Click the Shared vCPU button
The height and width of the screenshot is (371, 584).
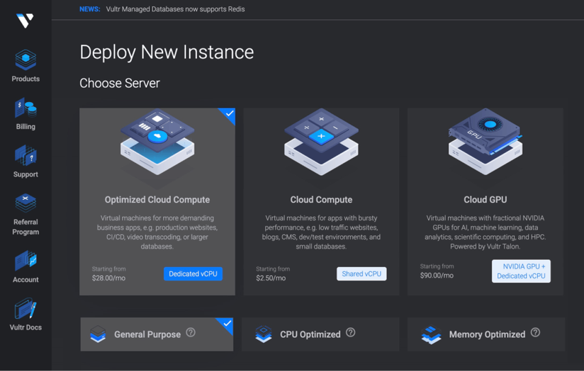point(361,274)
